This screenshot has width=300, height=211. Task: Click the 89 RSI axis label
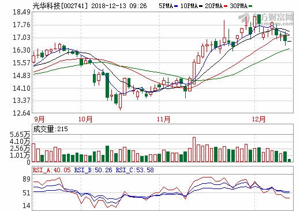[27, 179]
